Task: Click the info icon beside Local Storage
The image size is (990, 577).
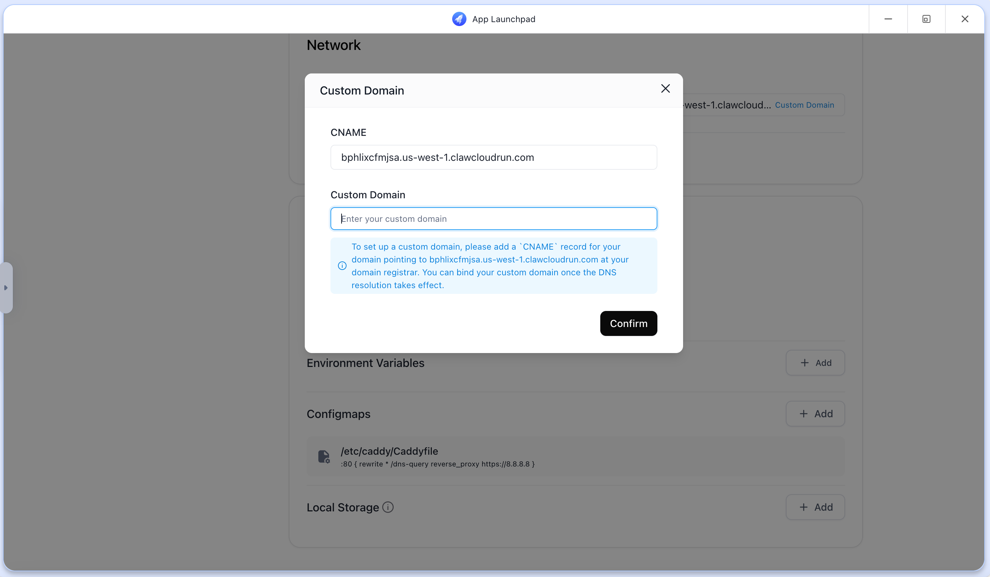Action: pyautogui.click(x=388, y=507)
